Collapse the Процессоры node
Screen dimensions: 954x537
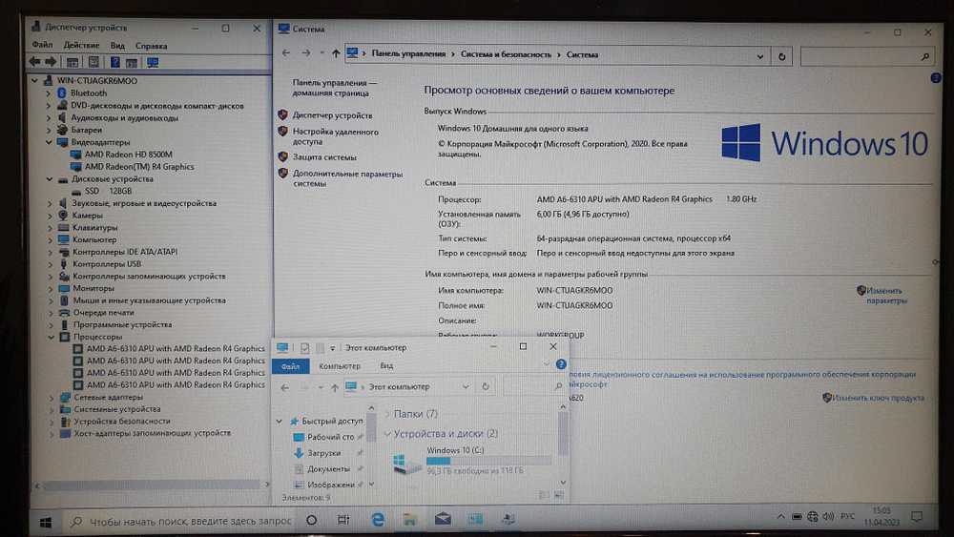(x=52, y=337)
